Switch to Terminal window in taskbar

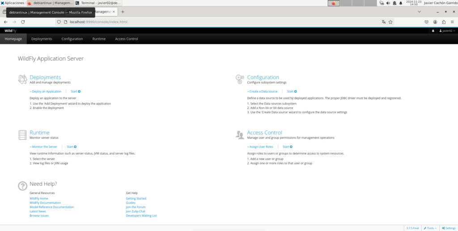[x=98, y=3]
